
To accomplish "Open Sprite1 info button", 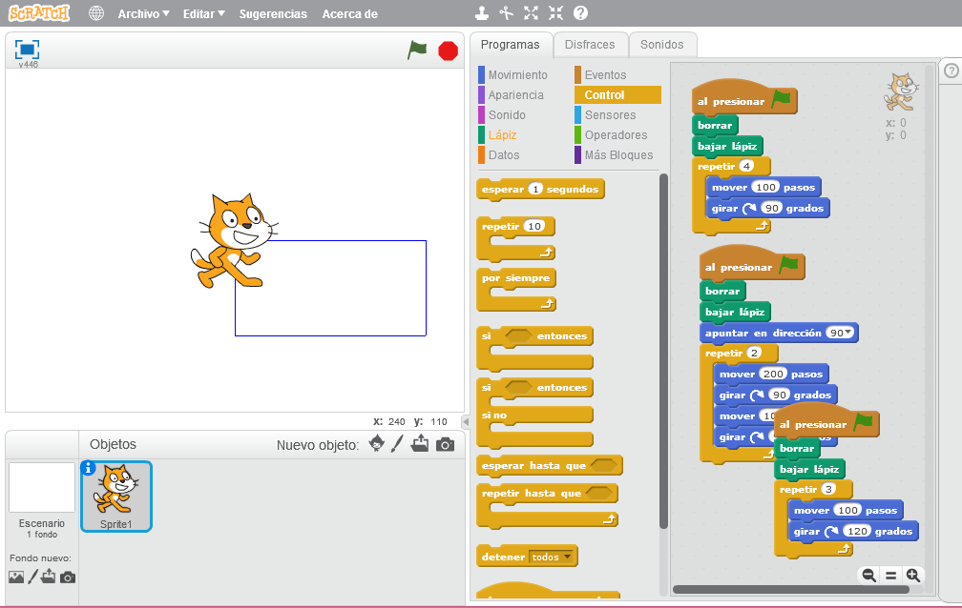I will point(88,468).
